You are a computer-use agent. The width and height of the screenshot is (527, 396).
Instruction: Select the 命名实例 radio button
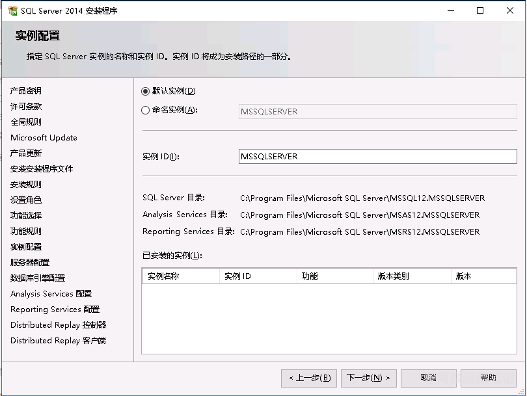pyautogui.click(x=146, y=111)
